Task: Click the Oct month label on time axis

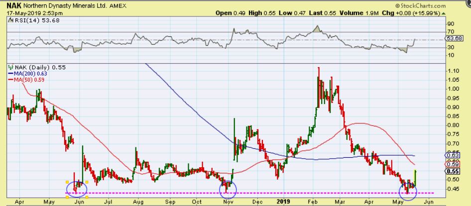Action: click(x=197, y=202)
